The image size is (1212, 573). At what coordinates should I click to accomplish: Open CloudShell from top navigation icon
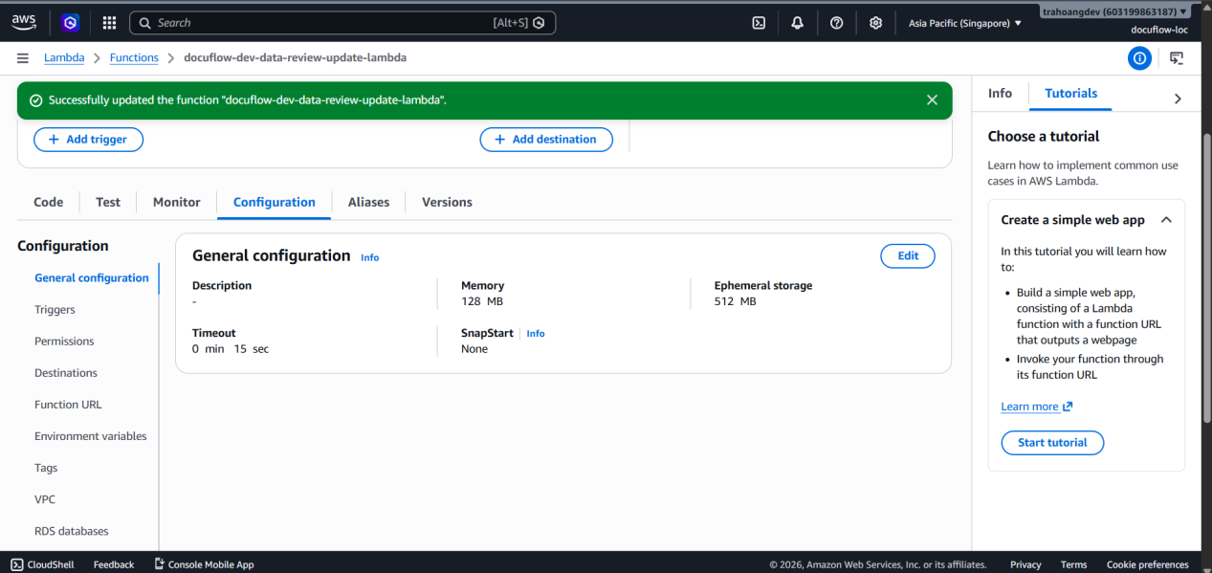tap(759, 22)
